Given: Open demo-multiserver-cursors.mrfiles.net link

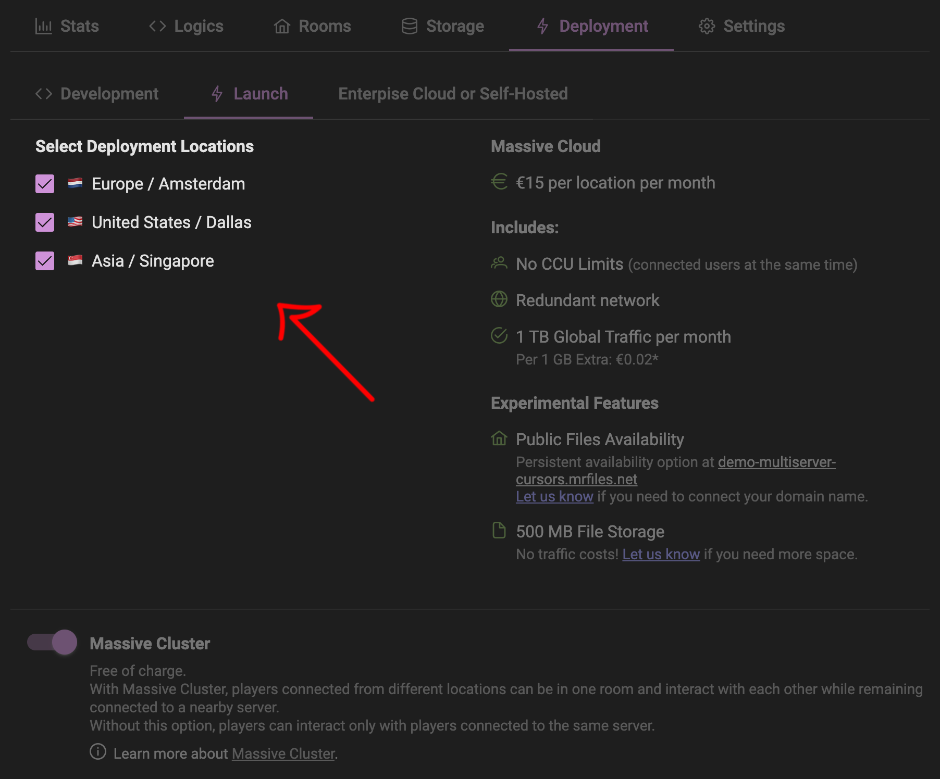Looking at the screenshot, I should [x=676, y=470].
